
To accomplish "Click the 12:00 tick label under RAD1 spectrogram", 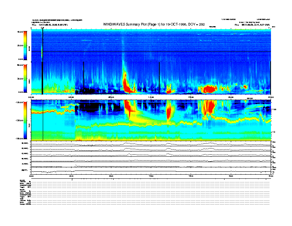I will 151,97.
